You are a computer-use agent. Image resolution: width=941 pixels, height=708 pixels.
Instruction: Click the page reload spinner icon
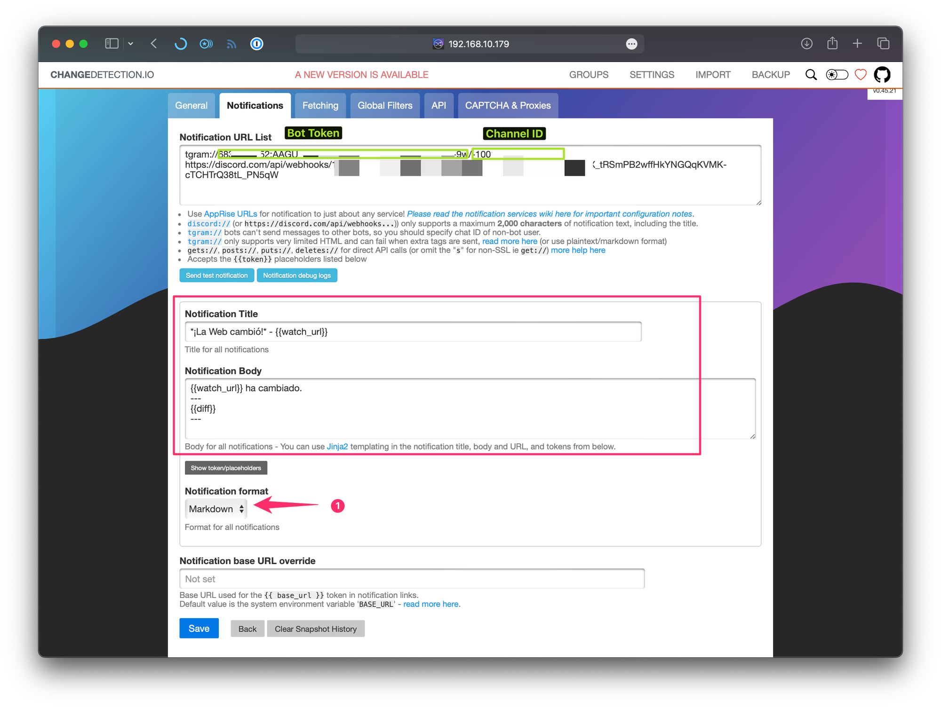181,44
